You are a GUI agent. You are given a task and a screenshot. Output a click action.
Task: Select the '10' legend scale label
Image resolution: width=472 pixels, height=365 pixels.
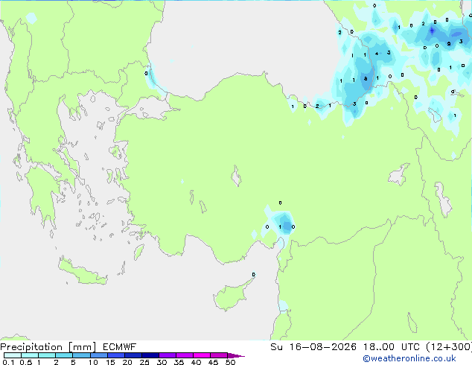pos(93,362)
